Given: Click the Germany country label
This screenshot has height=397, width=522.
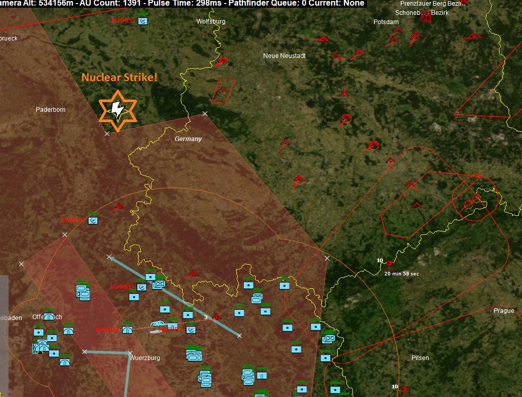Looking at the screenshot, I should click(188, 139).
